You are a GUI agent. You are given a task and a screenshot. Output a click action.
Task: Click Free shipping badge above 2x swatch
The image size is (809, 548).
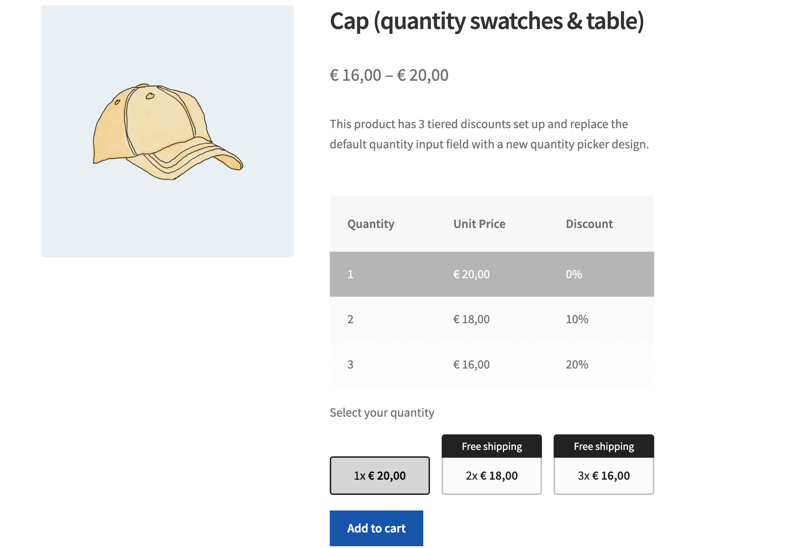492,446
